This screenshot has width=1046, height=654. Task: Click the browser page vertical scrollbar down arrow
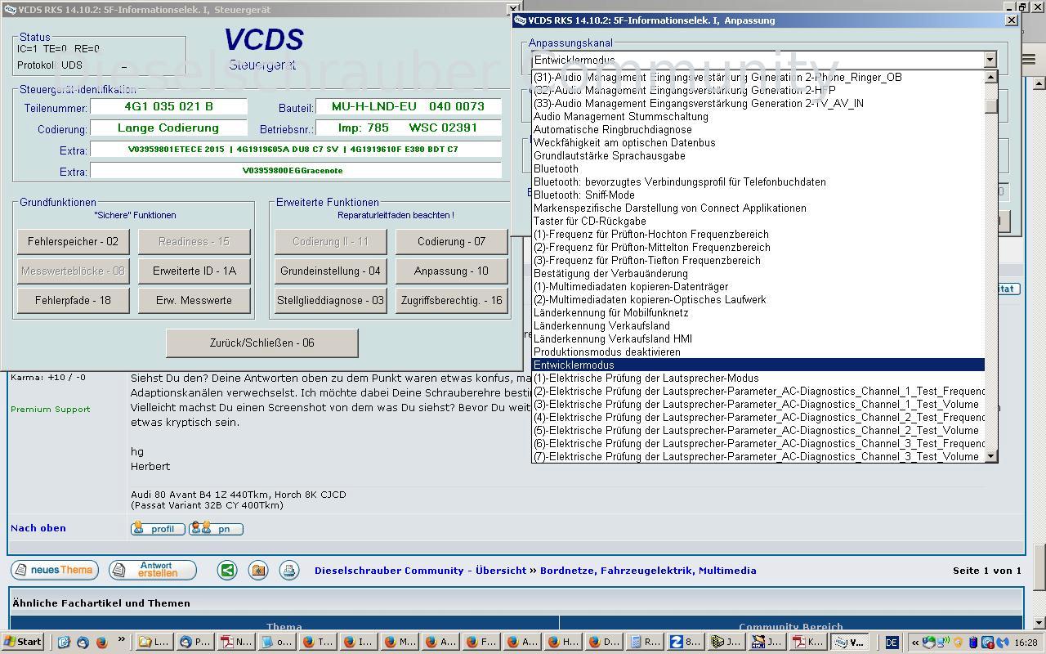click(x=1039, y=624)
